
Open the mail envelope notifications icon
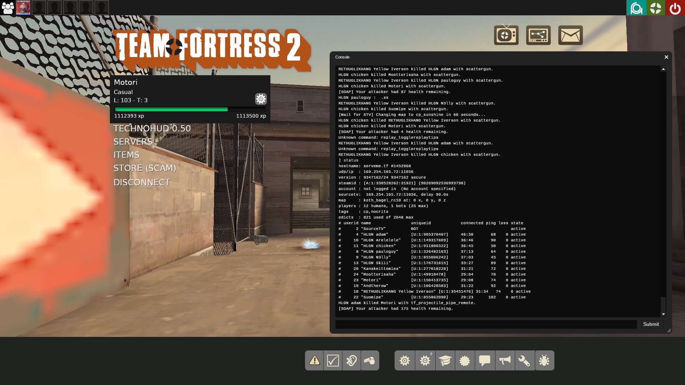click(x=570, y=35)
